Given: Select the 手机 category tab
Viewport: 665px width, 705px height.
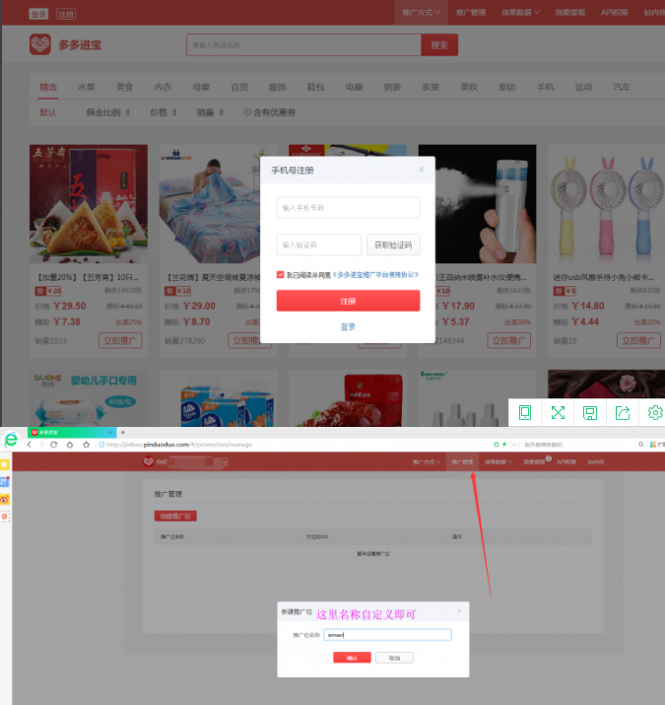Looking at the screenshot, I should coord(545,87).
